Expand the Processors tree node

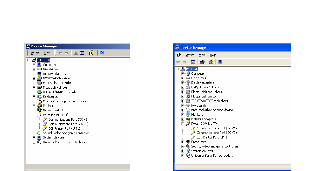coord(183,142)
